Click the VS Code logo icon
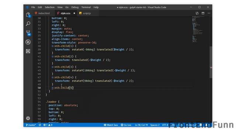 tap(27, 7)
